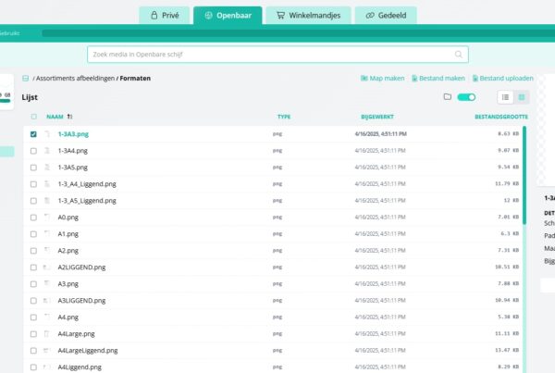Image resolution: width=555 pixels, height=373 pixels.
Task: Click the A4Liggend.png file icon
Action: (x=47, y=367)
